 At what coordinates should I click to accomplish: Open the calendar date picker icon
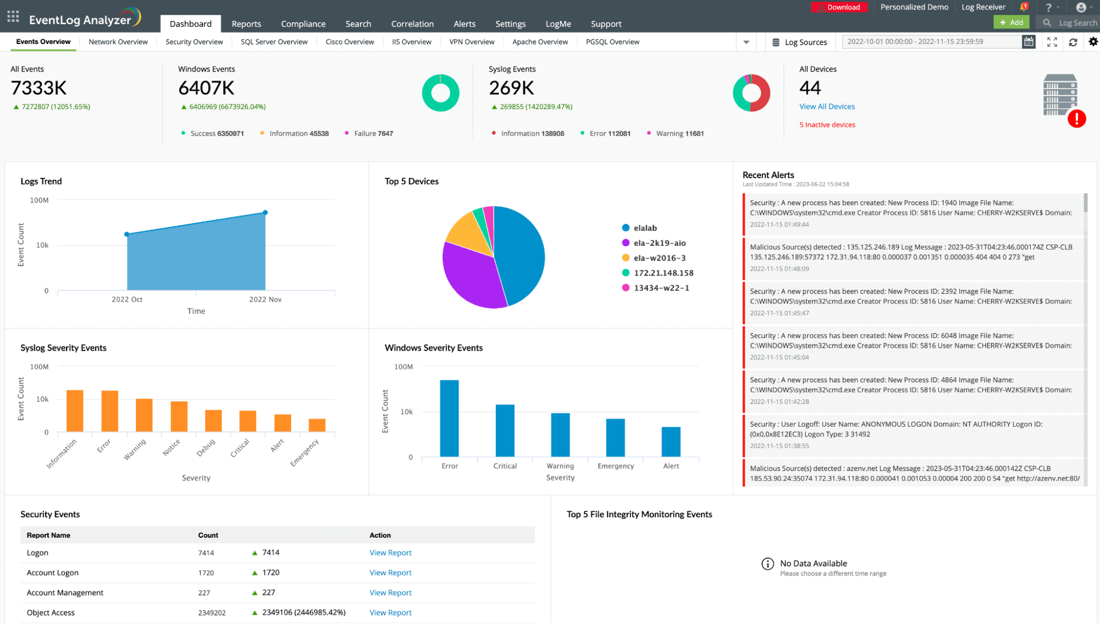point(1028,42)
